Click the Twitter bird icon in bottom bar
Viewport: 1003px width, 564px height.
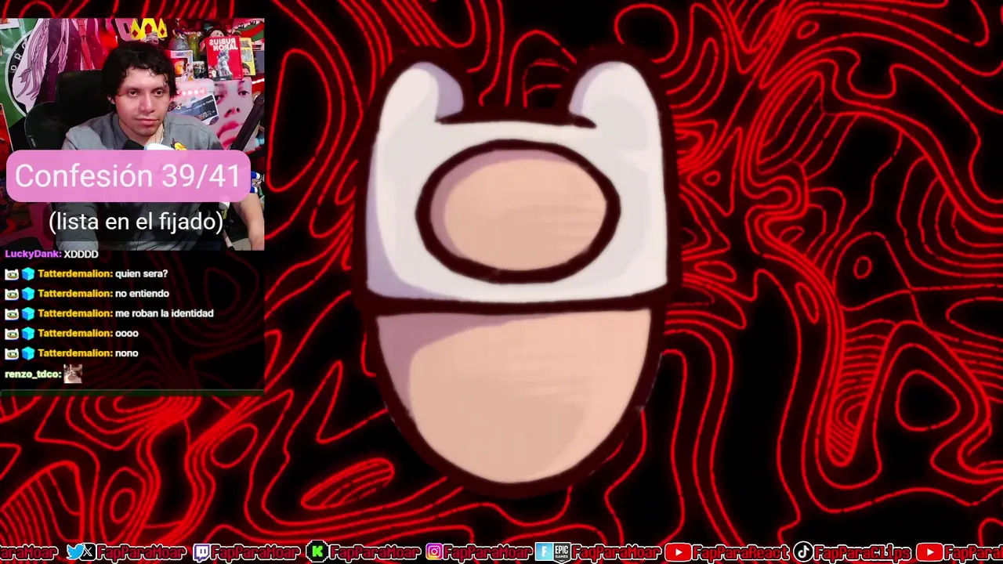(75, 552)
